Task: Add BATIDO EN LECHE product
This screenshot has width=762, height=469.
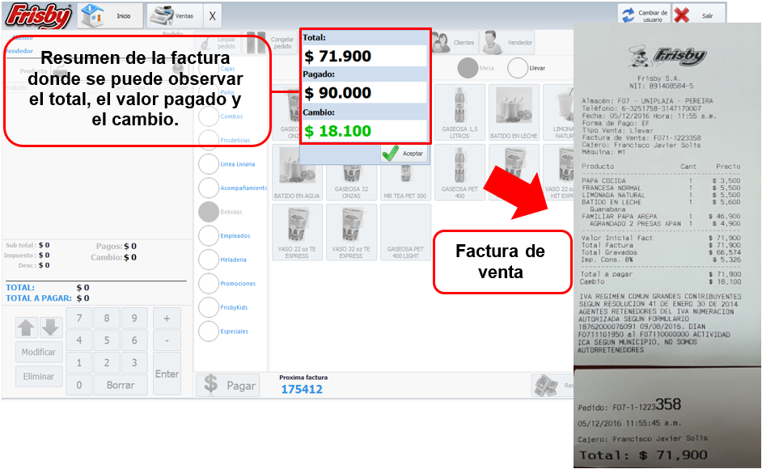Action: tap(514, 112)
